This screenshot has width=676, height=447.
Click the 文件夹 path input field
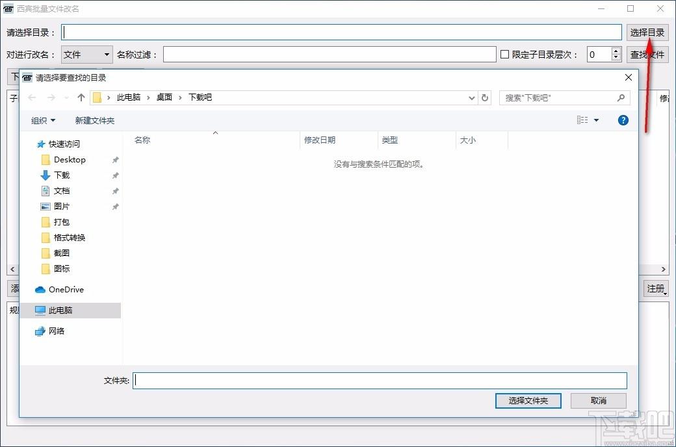click(x=380, y=381)
